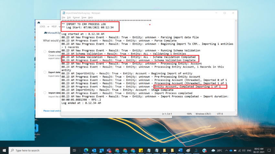The height and width of the screenshot is (154, 275).
Task: Click the Stage Complete log line
Action: [117, 90]
